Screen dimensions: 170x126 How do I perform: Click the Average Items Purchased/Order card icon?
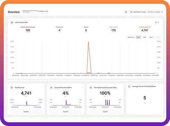coord(129,86)
